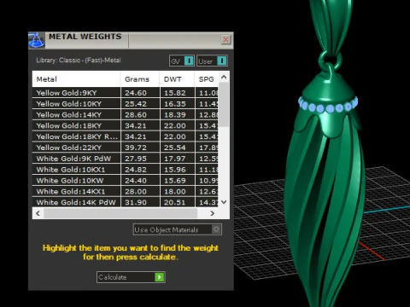
Task: Click the 24.40 grams cell
Action: tap(140, 180)
